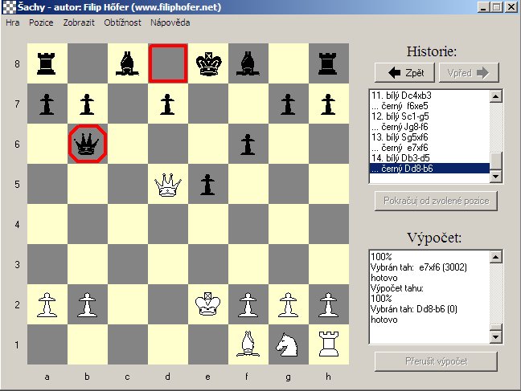
Task: Select the white queen on d5
Action: [x=168, y=185]
